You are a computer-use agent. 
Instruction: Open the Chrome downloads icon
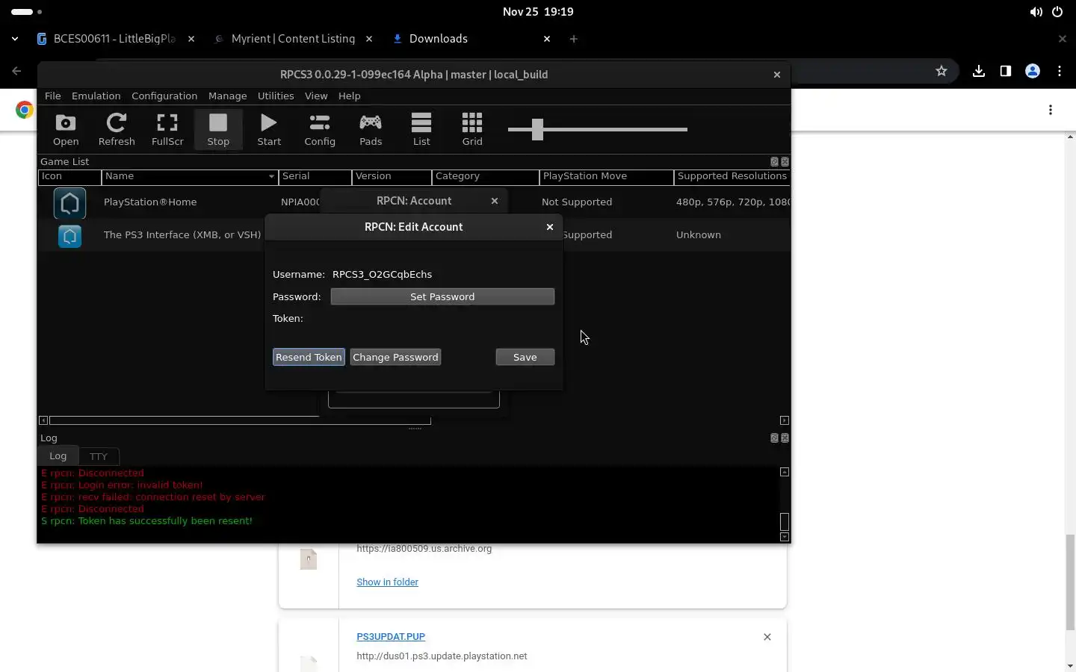click(x=979, y=71)
